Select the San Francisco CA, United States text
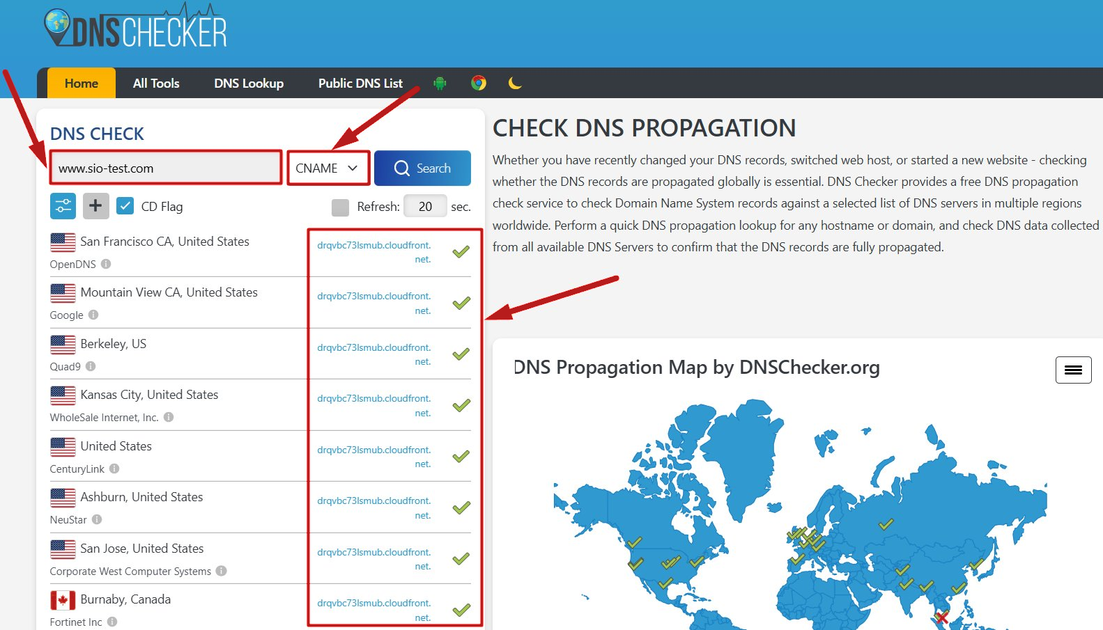The width and height of the screenshot is (1103, 630). click(x=164, y=242)
